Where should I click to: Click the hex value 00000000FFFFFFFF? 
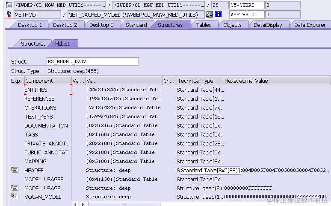[x=248, y=188]
